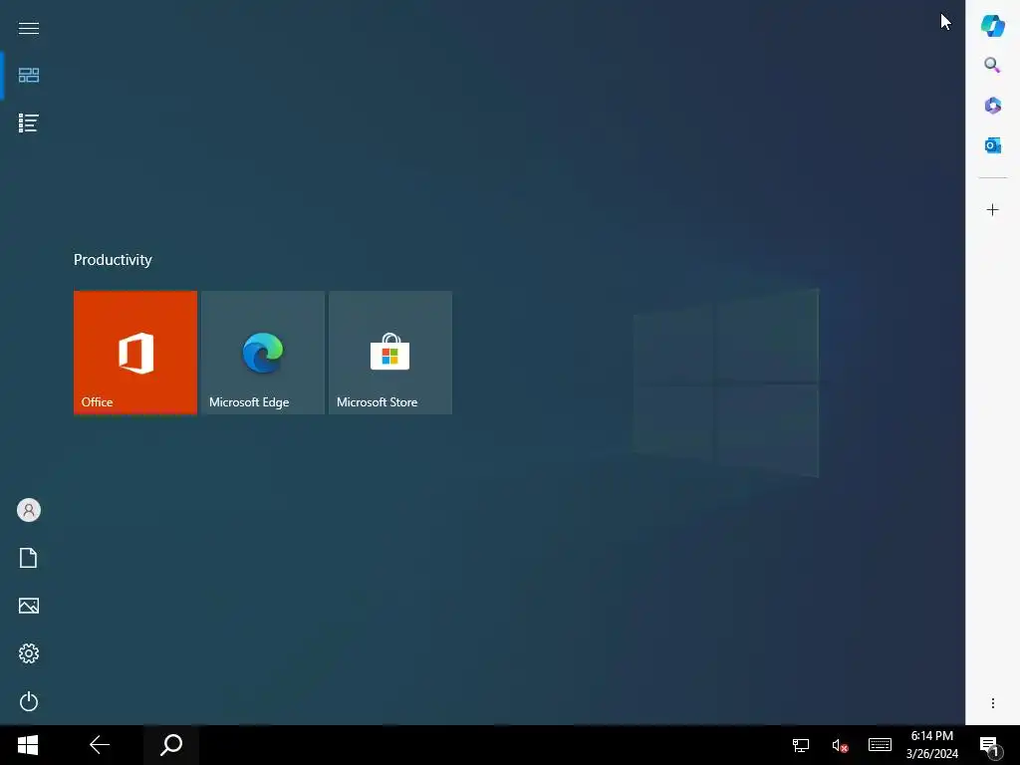Open the Power options icon
1020x765 pixels.
29,701
